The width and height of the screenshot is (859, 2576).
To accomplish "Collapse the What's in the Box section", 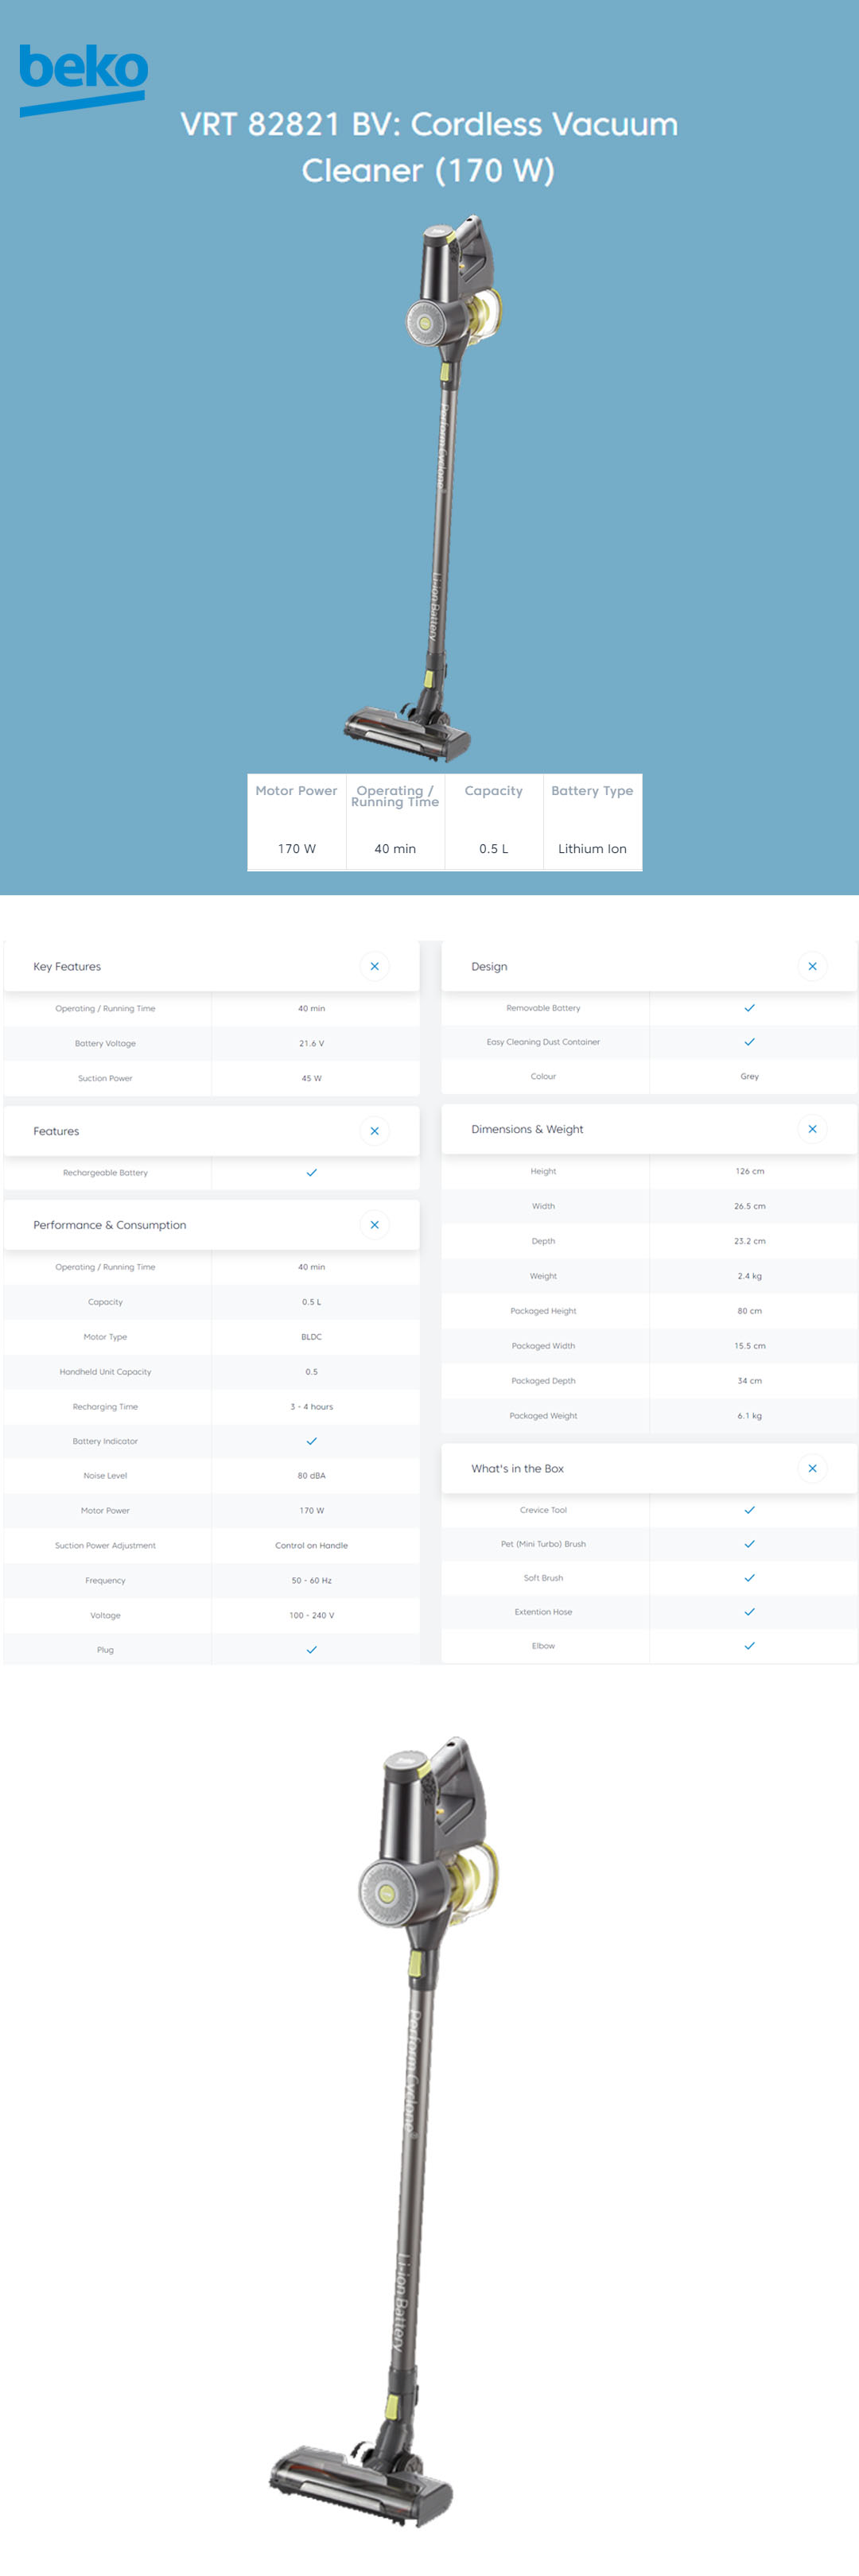I will (812, 1468).
